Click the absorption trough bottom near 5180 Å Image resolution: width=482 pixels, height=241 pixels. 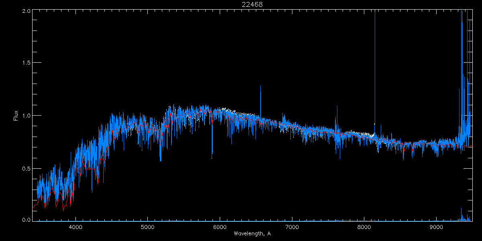[161, 160]
